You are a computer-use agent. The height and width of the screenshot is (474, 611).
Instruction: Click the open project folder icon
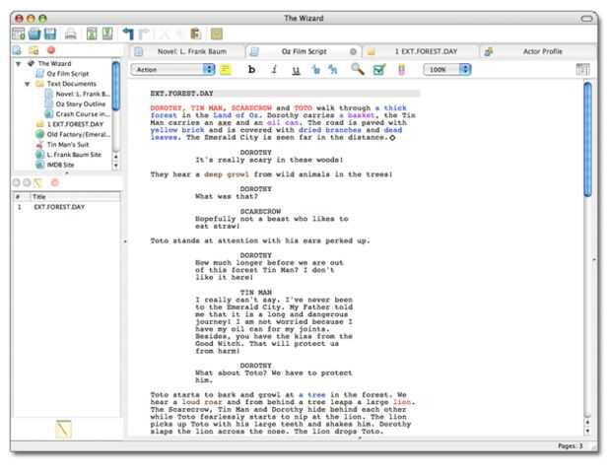click(x=34, y=34)
